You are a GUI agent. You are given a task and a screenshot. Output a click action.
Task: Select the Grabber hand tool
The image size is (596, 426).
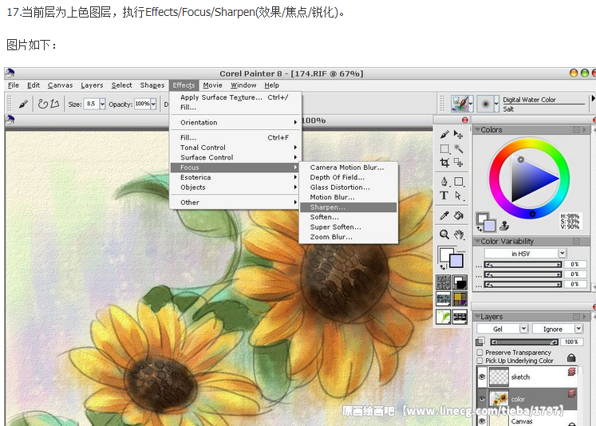[x=459, y=235]
